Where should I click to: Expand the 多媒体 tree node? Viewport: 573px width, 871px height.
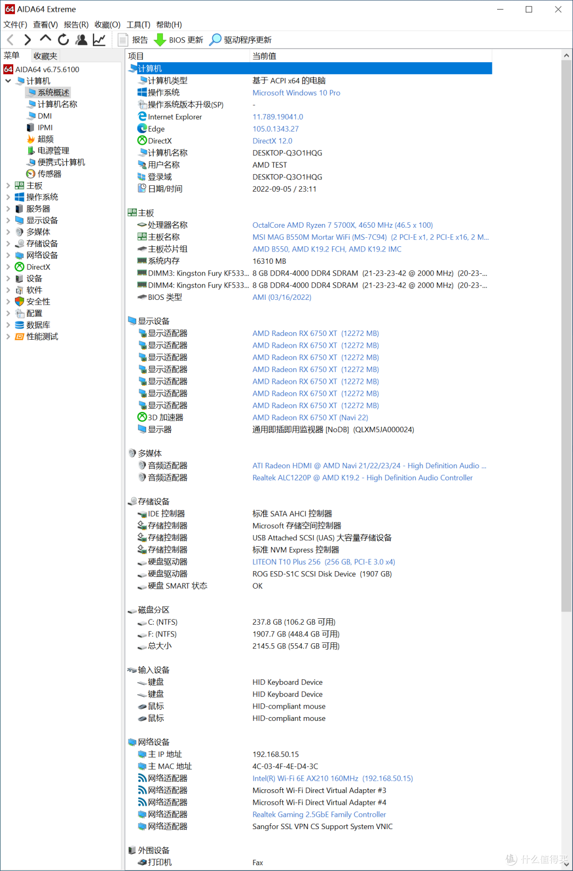[x=8, y=232]
